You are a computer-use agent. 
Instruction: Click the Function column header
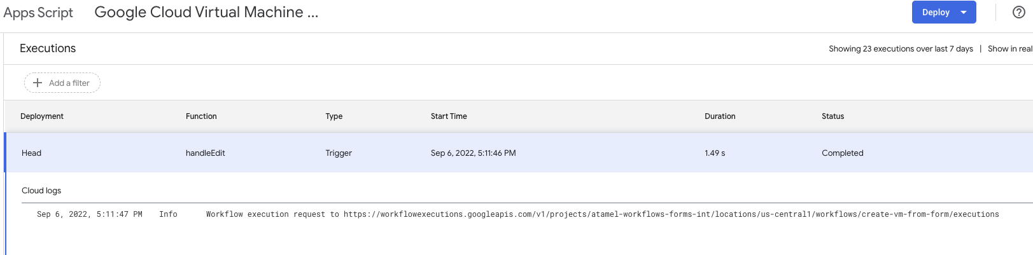(201, 116)
